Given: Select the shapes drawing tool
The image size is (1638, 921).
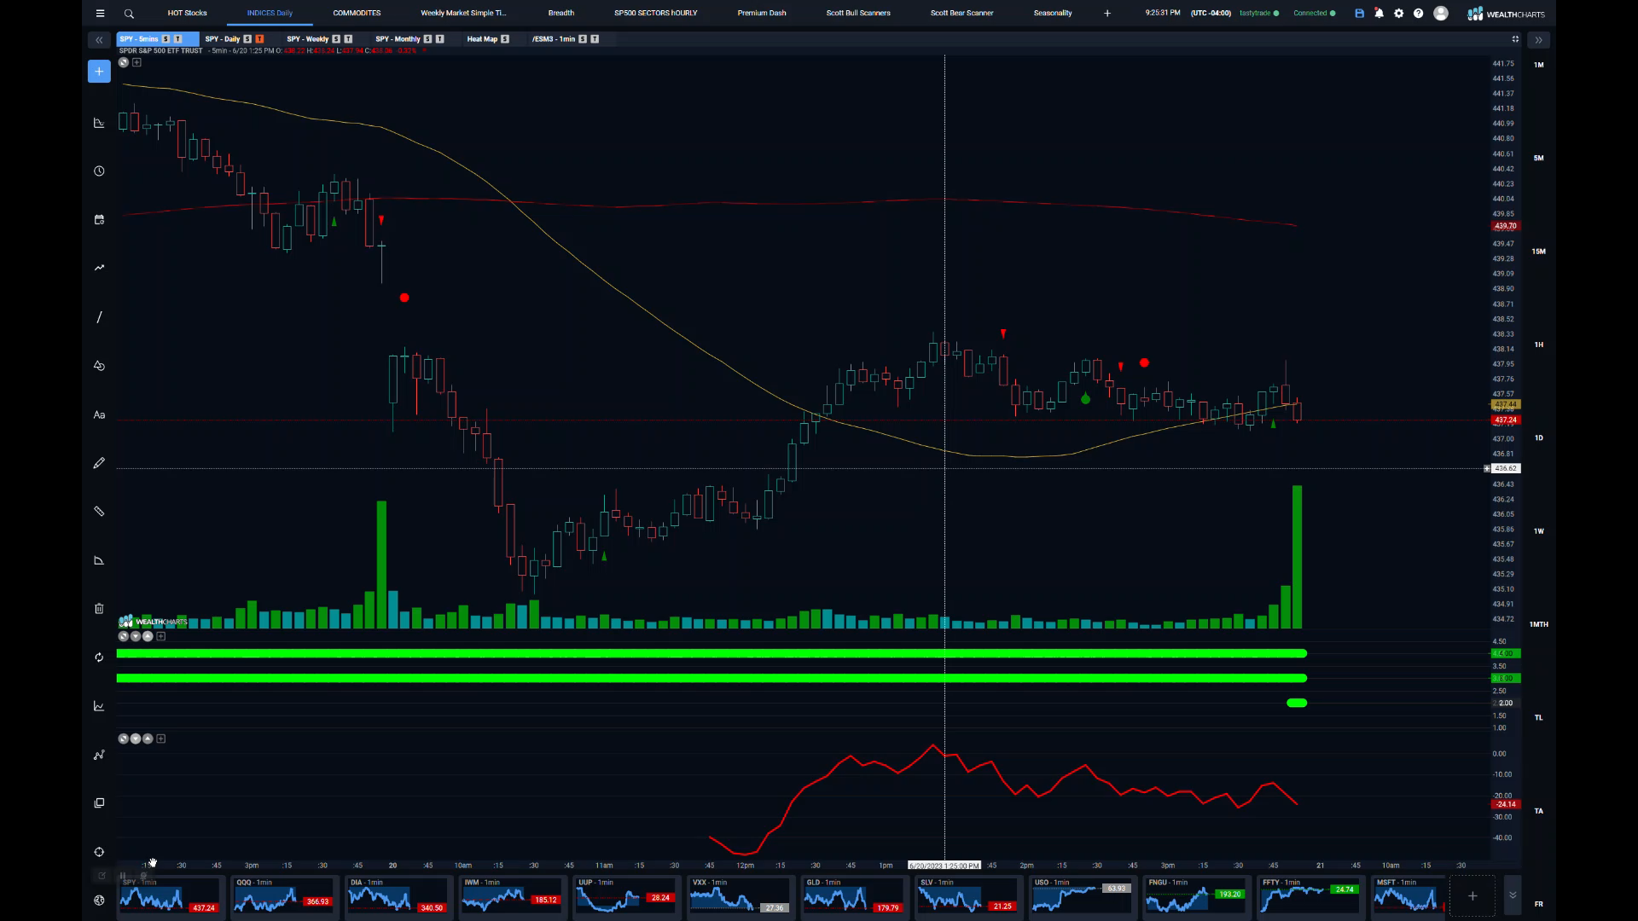Looking at the screenshot, I should 99,366.
